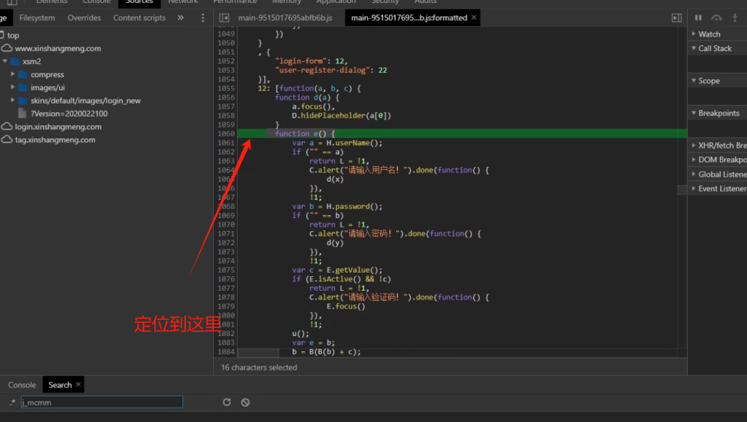Click the ?Version=2020022100 file icon

pyautogui.click(x=22, y=113)
